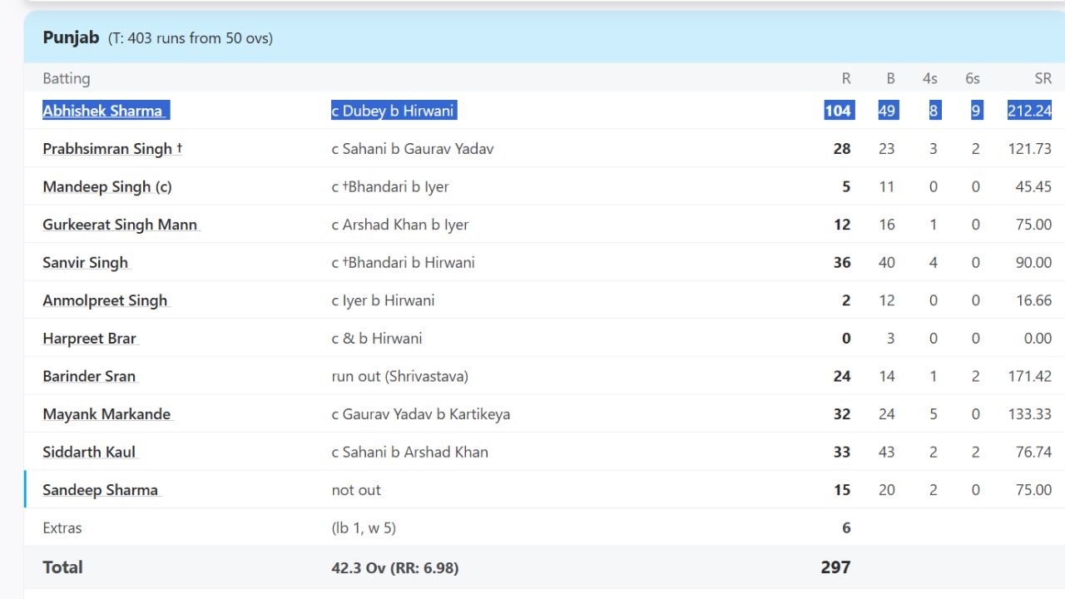This screenshot has width=1065, height=599.
Task: Click Prabhsimran Singh player name
Action: (x=107, y=149)
